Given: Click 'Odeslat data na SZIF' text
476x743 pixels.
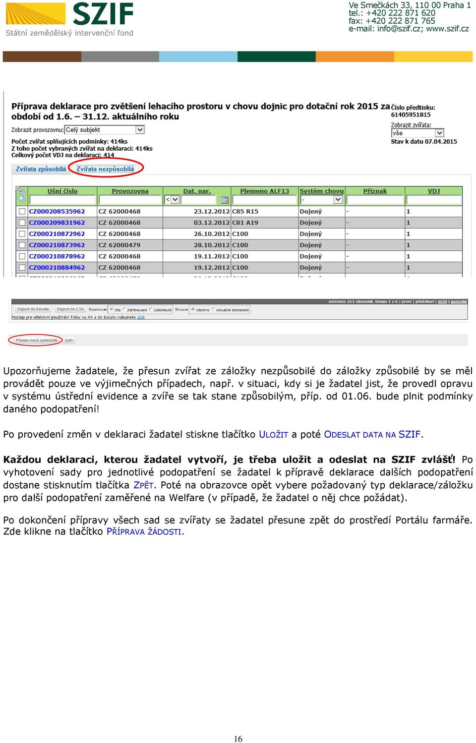Looking at the screenshot, I should coord(372,435).
